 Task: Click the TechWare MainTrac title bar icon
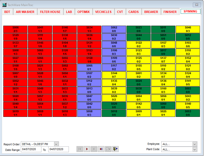click(4, 5)
